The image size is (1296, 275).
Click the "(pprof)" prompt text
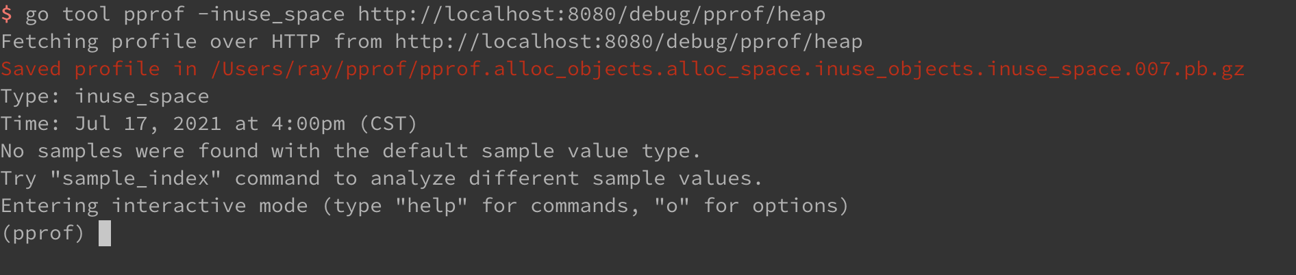43,233
